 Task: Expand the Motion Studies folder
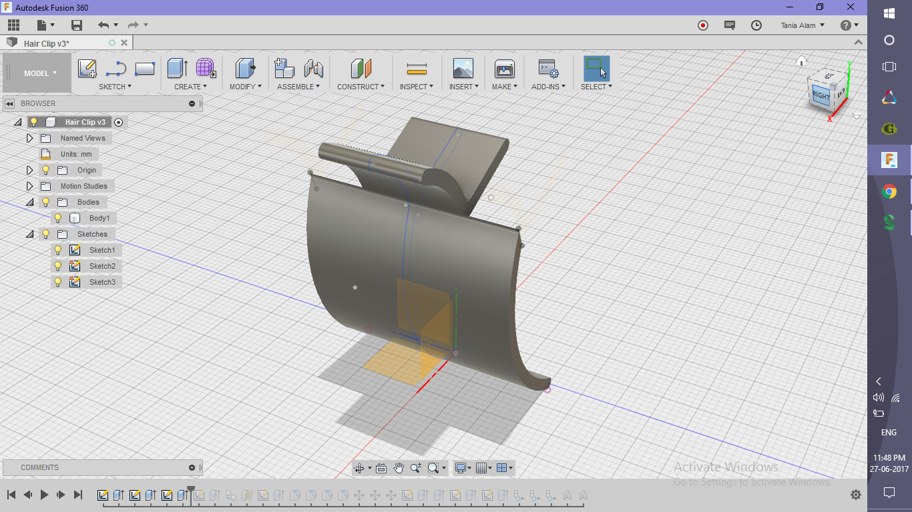coord(29,186)
